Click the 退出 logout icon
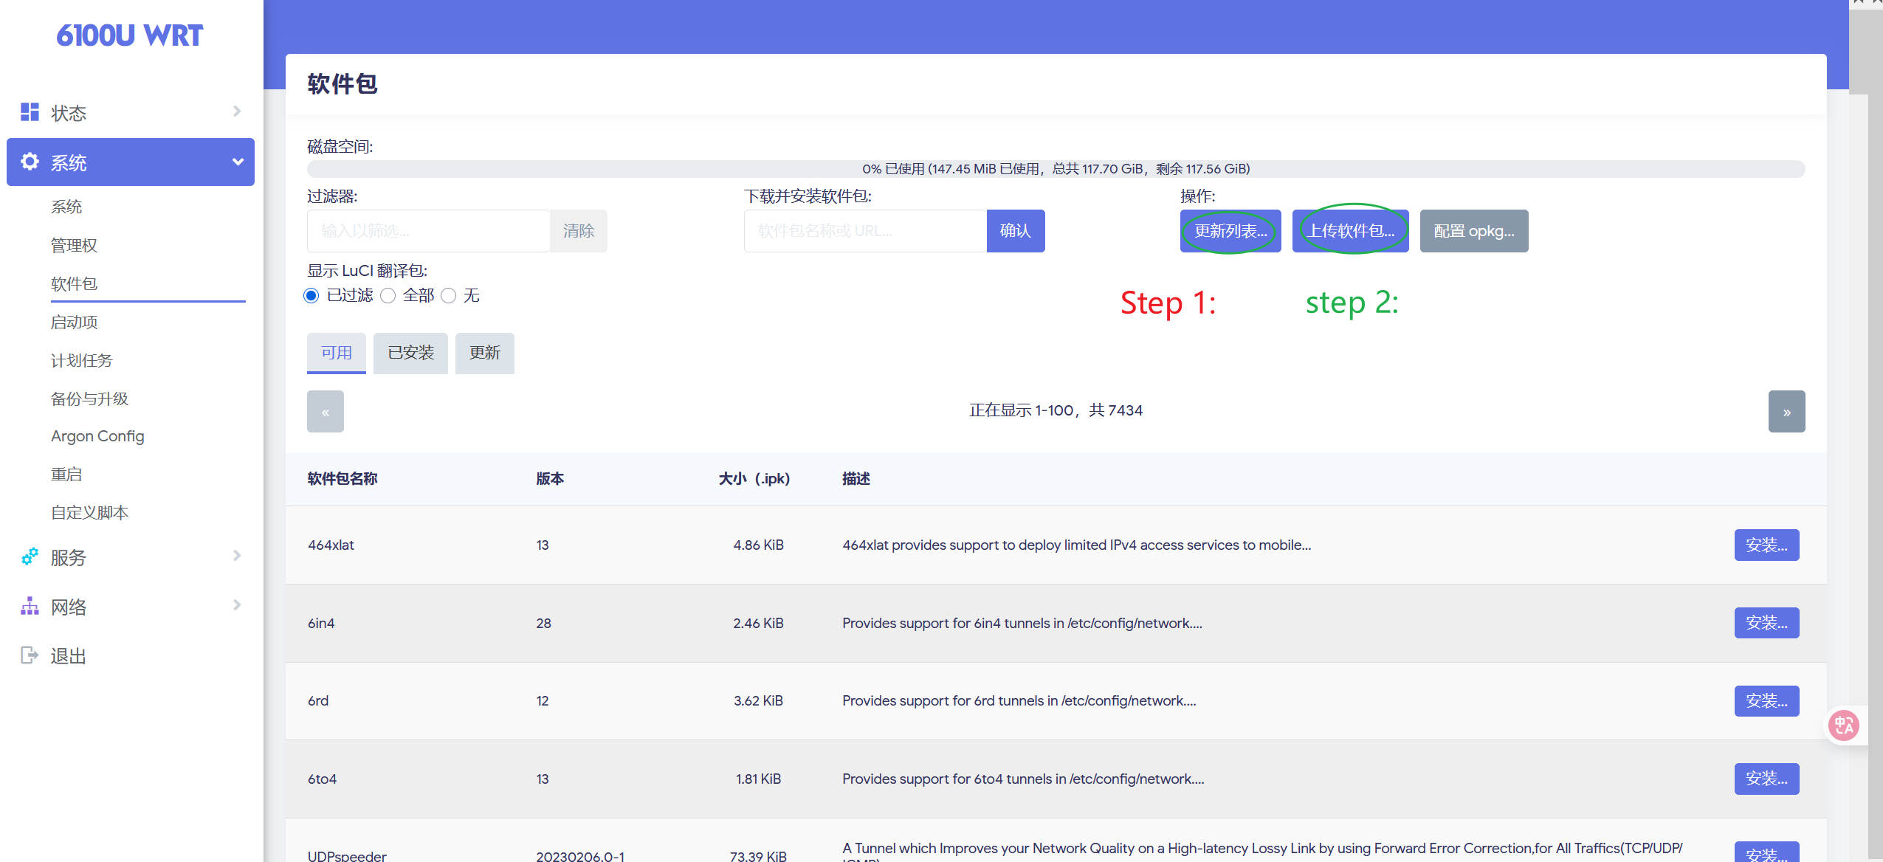Image resolution: width=1883 pixels, height=862 pixels. coord(30,655)
